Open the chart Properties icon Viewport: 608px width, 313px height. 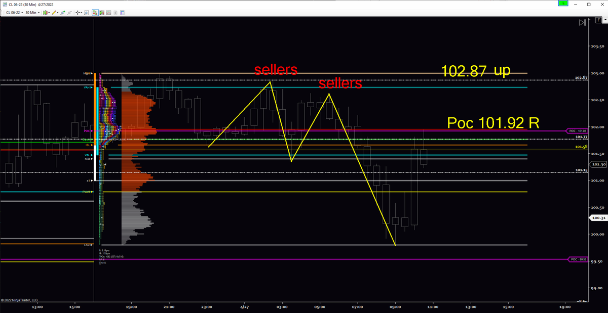click(122, 13)
